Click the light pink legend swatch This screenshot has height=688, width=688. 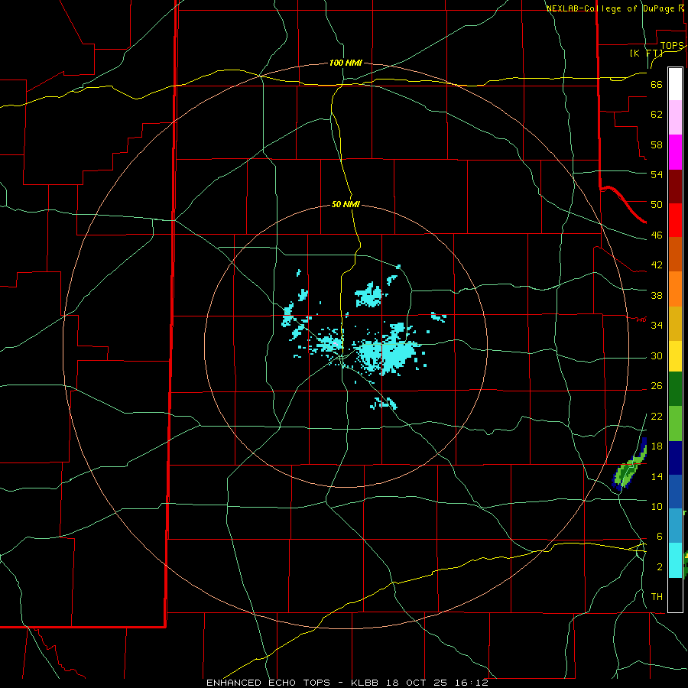pyautogui.click(x=675, y=118)
